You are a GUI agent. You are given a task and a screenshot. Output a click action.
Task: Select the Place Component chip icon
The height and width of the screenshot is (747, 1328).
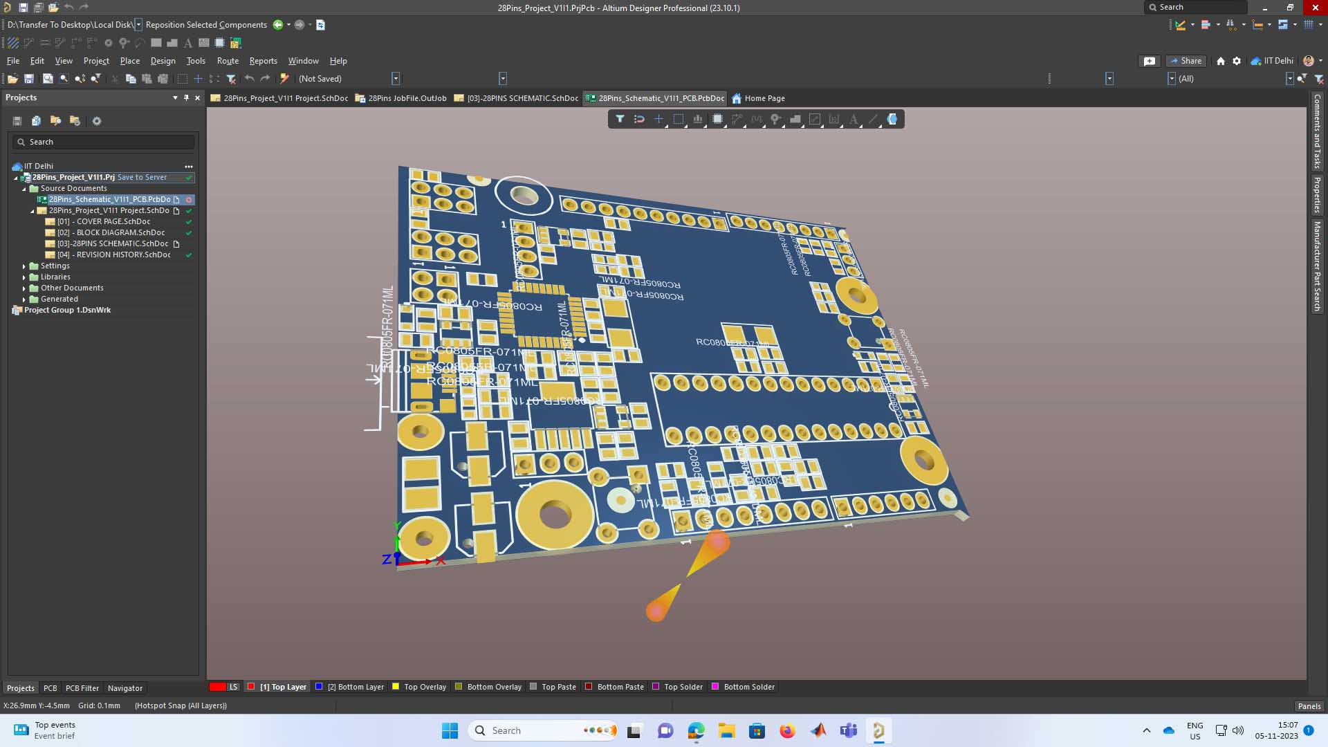click(717, 119)
